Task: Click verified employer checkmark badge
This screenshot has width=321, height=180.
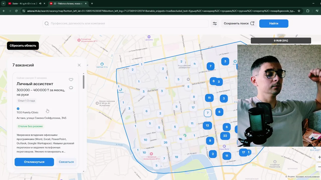Action: tap(18, 108)
